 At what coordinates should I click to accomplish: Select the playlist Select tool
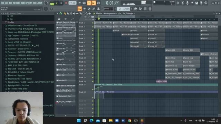(84, 13)
